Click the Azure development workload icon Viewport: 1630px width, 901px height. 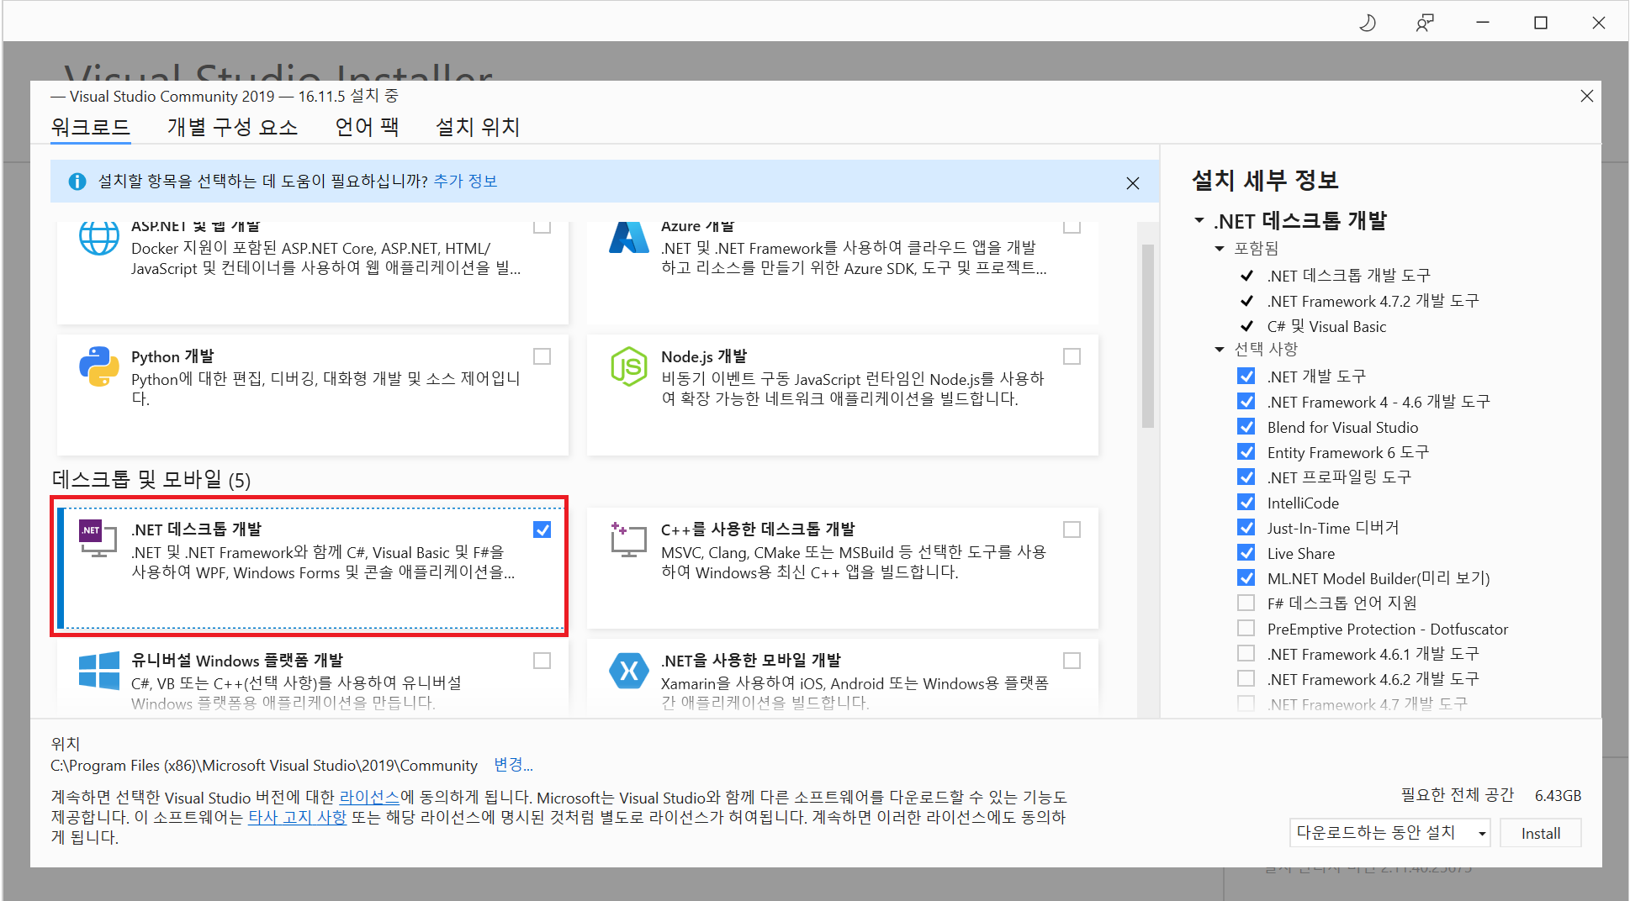click(629, 238)
